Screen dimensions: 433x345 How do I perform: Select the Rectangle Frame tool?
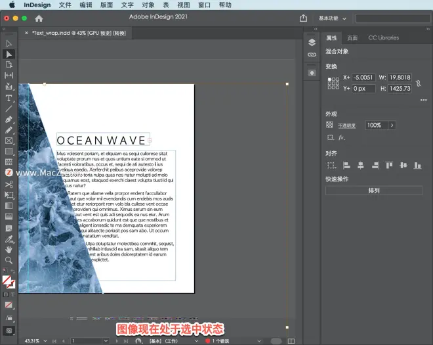click(x=9, y=141)
